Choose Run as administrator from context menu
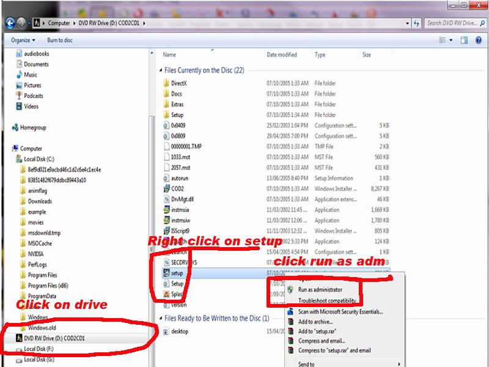 (320, 289)
